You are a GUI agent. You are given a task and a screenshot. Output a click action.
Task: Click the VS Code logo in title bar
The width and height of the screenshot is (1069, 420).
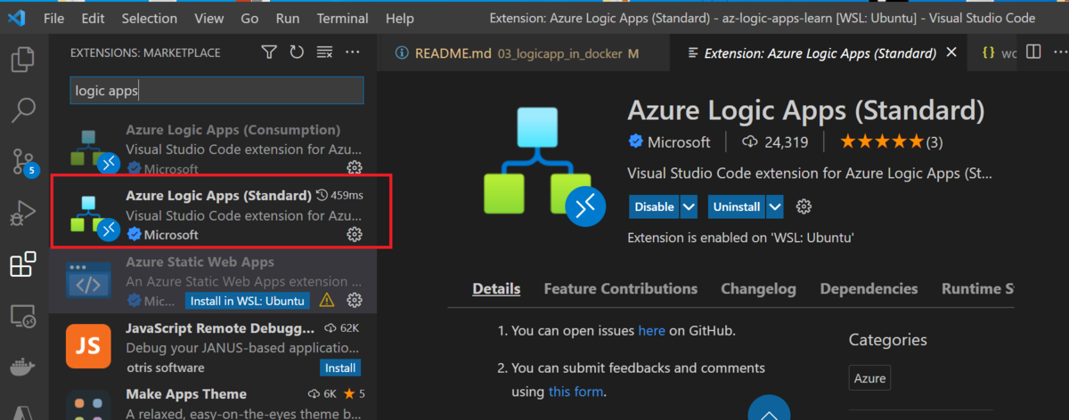(16, 17)
